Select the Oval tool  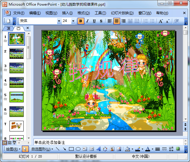click(78, 149)
